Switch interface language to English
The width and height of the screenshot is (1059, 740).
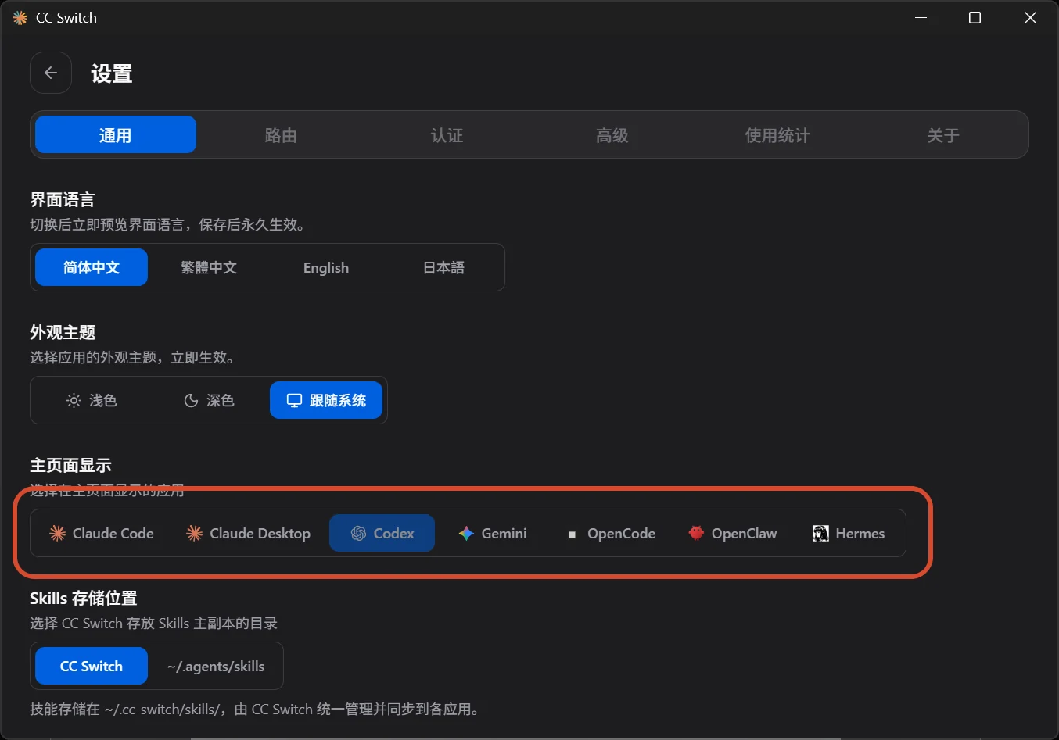(326, 267)
